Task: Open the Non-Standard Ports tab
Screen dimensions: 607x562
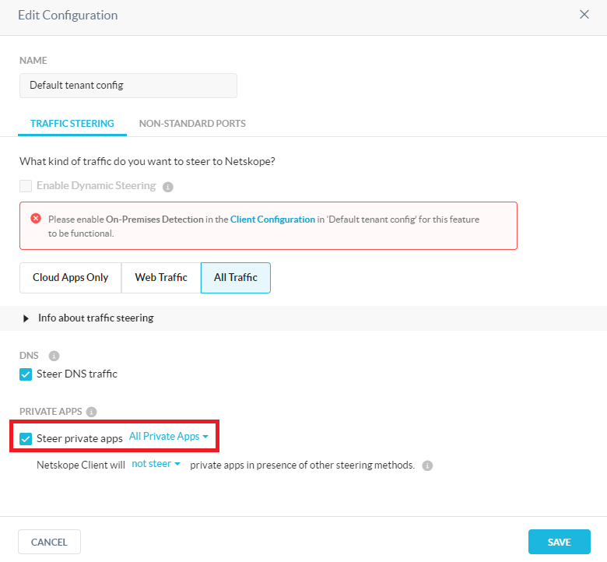Action: pyautogui.click(x=192, y=124)
